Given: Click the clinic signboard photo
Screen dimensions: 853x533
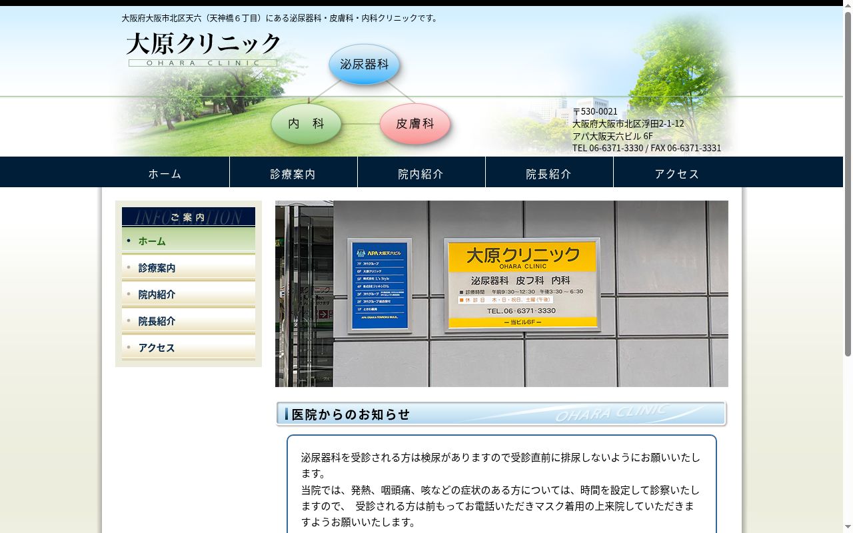Looking at the screenshot, I should (502, 294).
